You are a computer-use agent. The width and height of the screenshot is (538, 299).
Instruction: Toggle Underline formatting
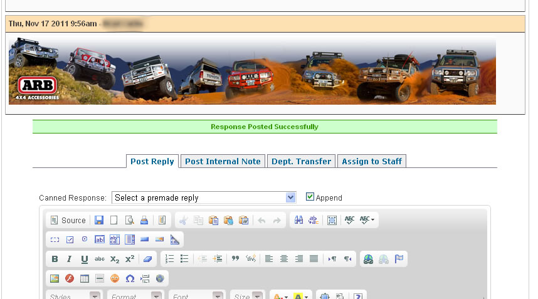click(x=85, y=260)
